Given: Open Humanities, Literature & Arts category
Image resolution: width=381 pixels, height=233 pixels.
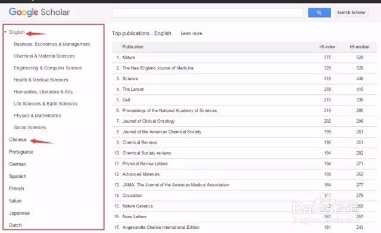Looking at the screenshot, I should tap(43, 92).
